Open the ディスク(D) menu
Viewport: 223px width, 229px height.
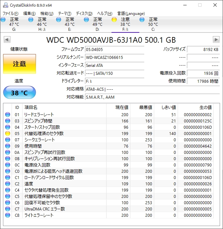[84, 14]
